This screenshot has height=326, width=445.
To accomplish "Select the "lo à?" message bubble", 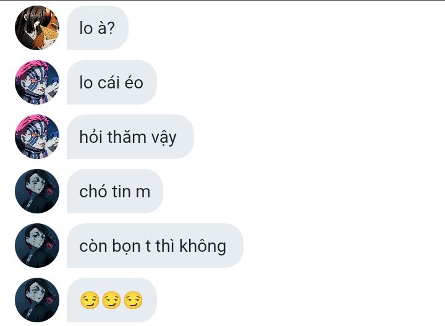I will [98, 28].
